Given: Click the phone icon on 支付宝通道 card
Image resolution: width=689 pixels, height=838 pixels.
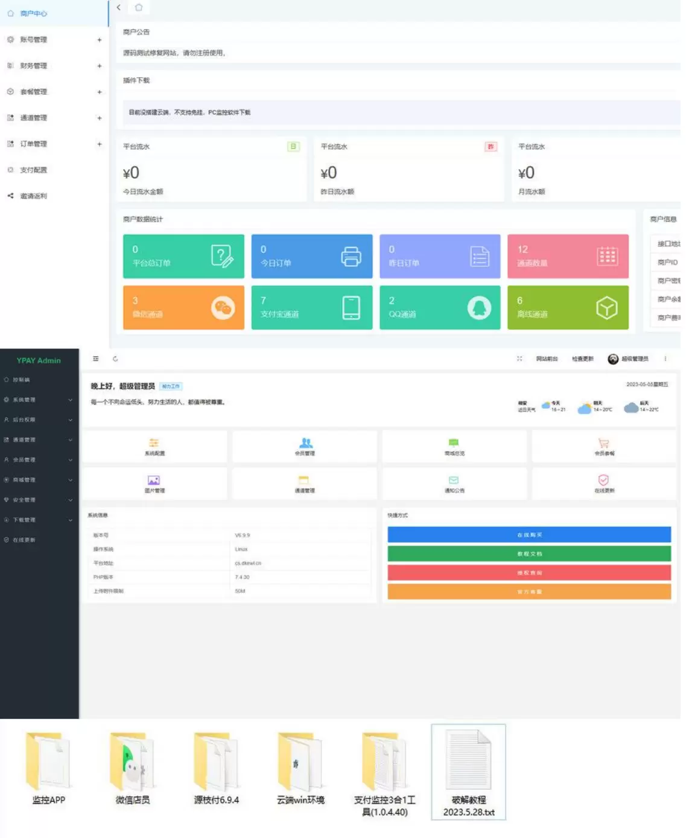Looking at the screenshot, I should [x=351, y=308].
